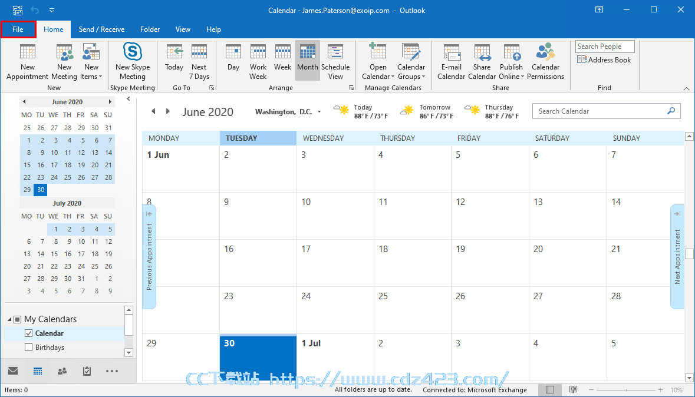Collapse the My Calendars group
This screenshot has width=695, height=397.
click(x=9, y=319)
